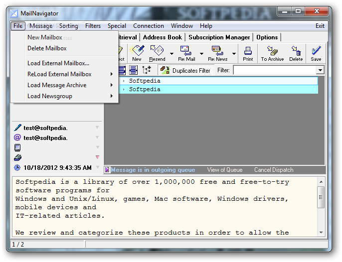Viewport: 342px width, 262px height.
Task: Open the Filters menu
Action: coord(93,26)
